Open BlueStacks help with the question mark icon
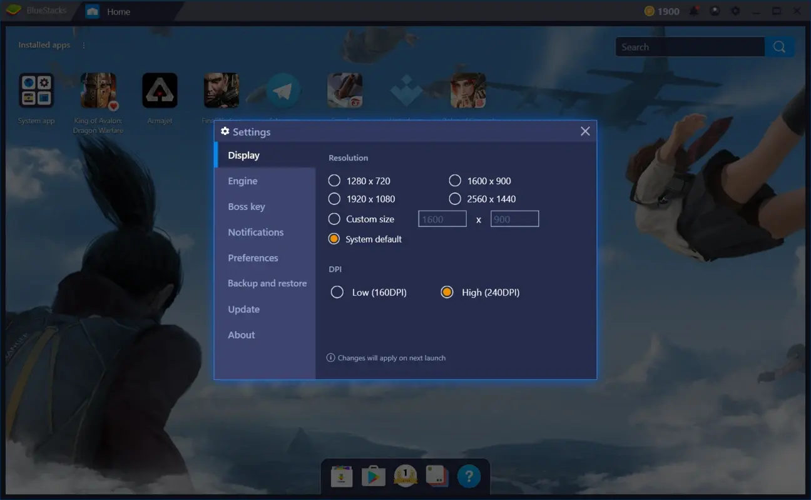This screenshot has width=811, height=500. click(x=469, y=476)
